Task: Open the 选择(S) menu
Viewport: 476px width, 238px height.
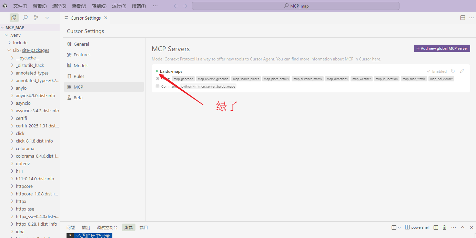Action: tap(59, 6)
